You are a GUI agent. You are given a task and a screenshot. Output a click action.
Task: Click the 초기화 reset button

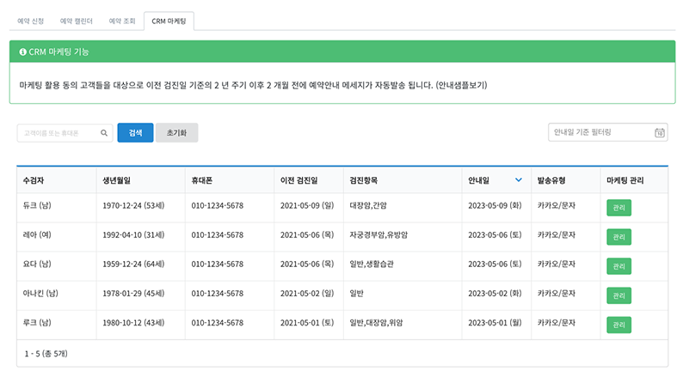177,133
